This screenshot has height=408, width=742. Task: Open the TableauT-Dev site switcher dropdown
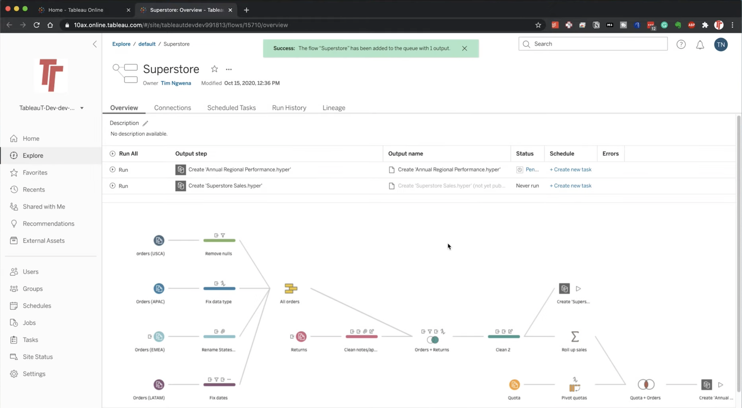tap(52, 108)
